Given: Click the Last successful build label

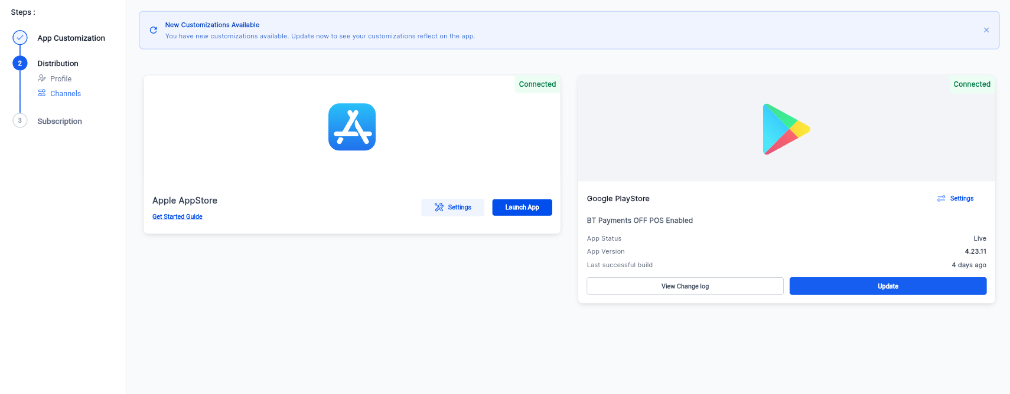Looking at the screenshot, I should point(620,265).
